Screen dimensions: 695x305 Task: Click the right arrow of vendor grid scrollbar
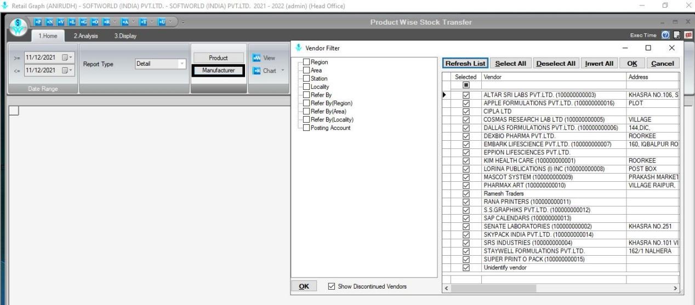[x=675, y=288]
